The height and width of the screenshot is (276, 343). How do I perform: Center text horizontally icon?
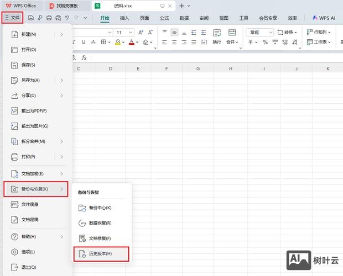[174, 42]
